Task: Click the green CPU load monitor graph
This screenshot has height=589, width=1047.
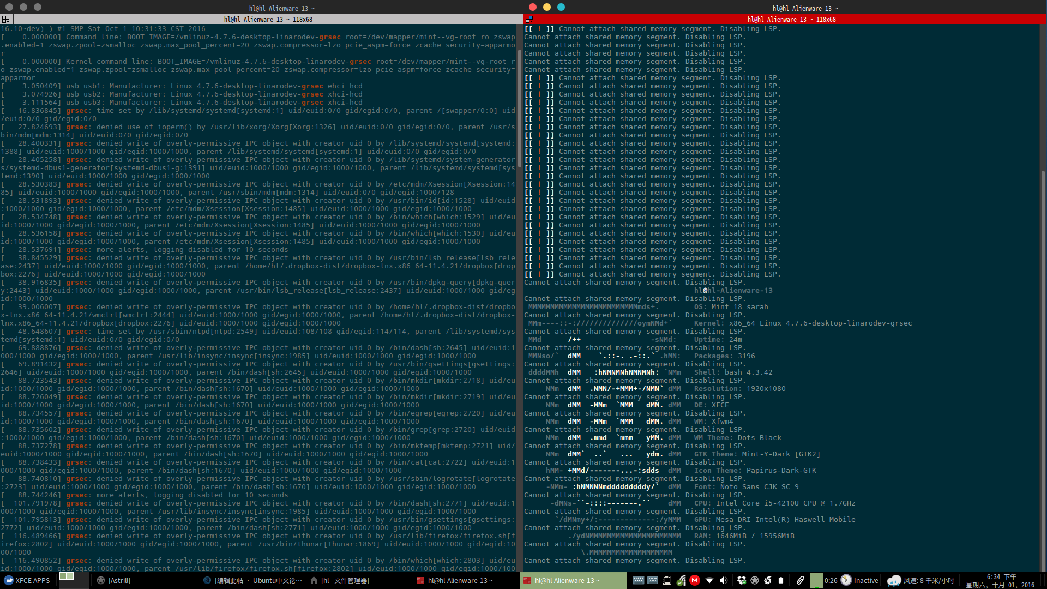Action: click(x=816, y=580)
